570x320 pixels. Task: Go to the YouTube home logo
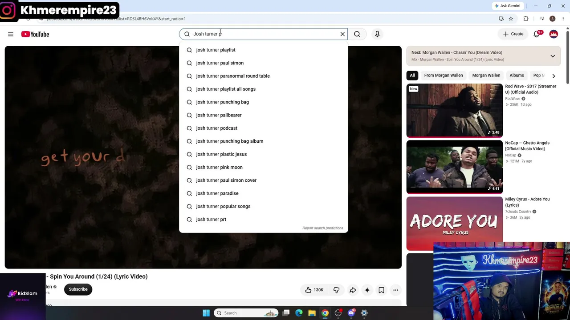pyautogui.click(x=35, y=34)
